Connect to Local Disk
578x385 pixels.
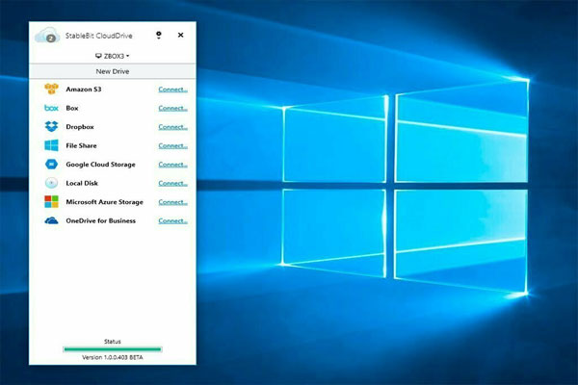tap(172, 184)
